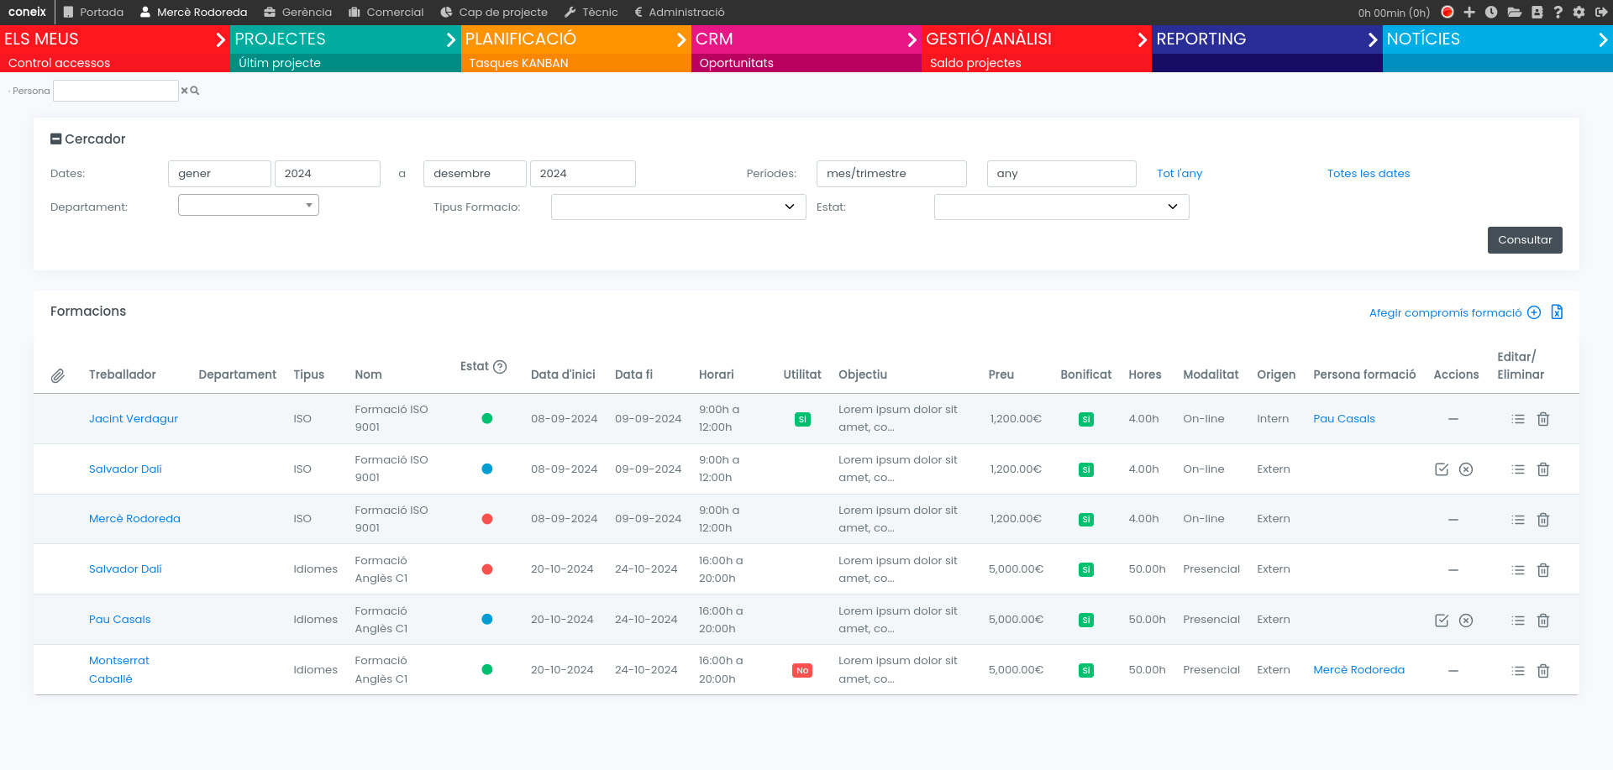Clear the Persona search field with X
The image size is (1613, 770).
click(185, 91)
